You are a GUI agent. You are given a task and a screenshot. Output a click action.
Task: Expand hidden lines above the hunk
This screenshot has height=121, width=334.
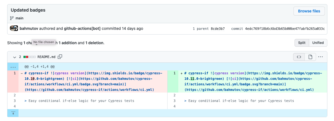13,67
